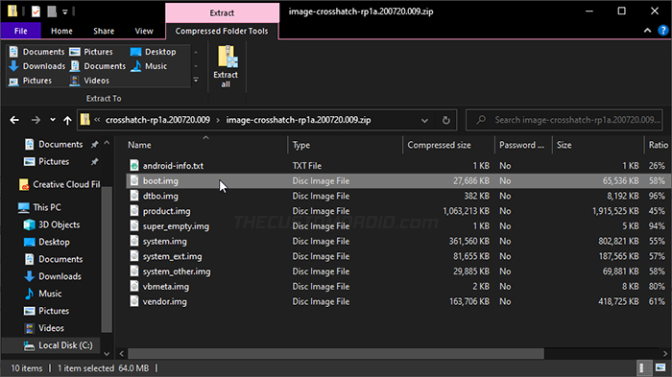Switch to the View ribbon tab
672x377 pixels.
pos(144,31)
